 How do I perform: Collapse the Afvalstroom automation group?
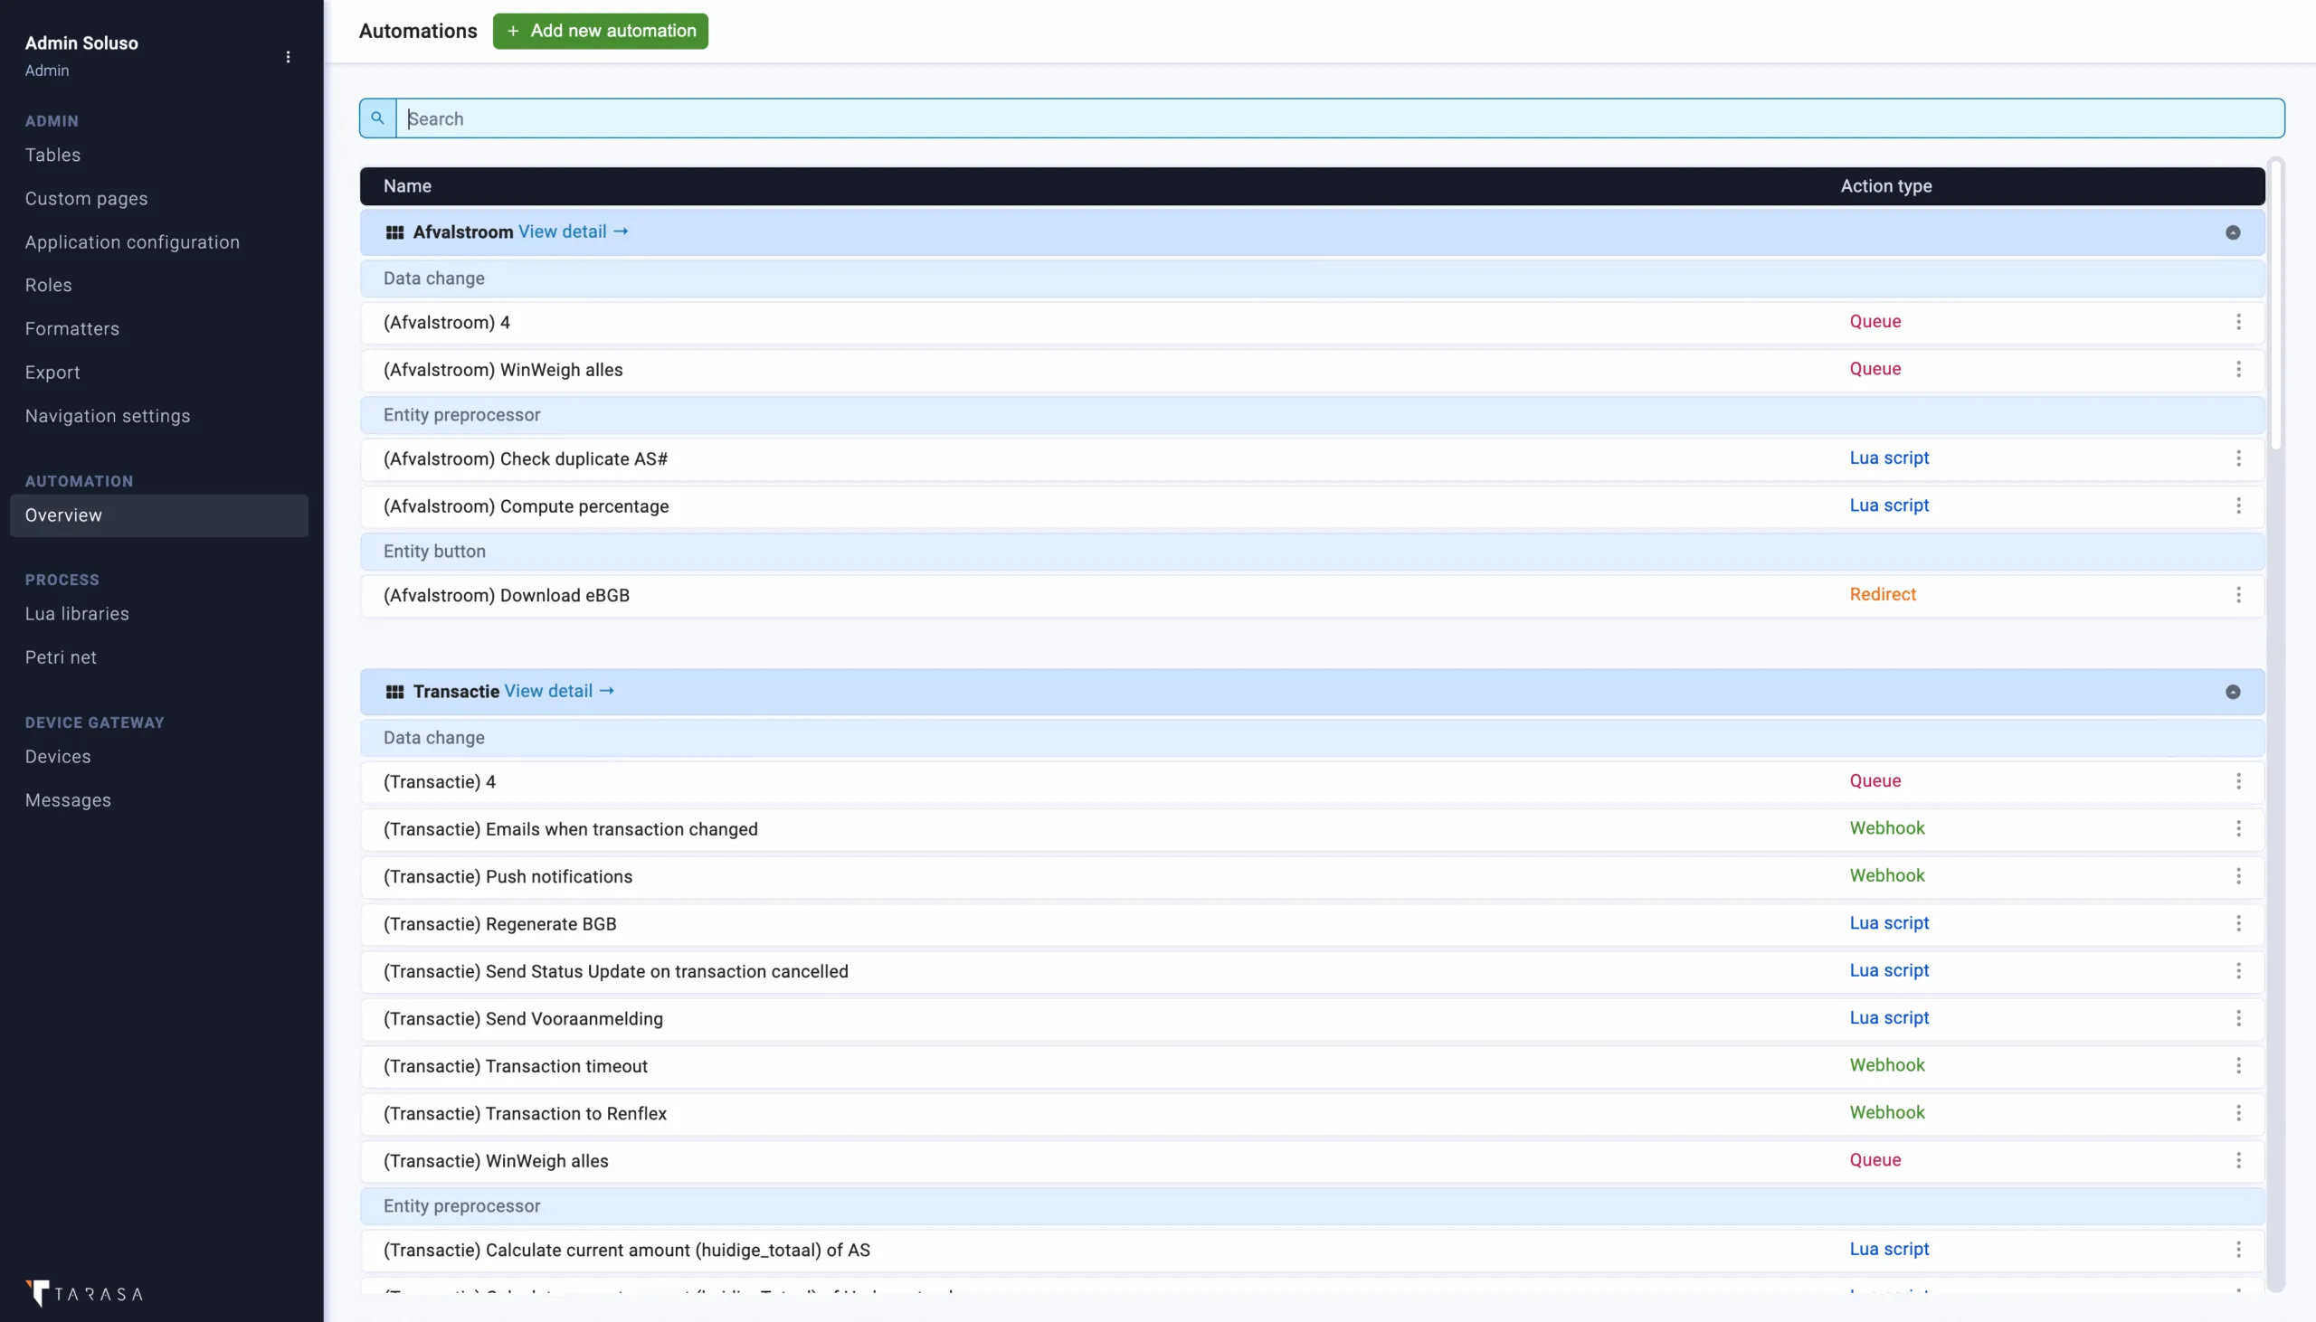coord(2233,232)
